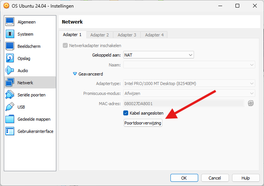Select the Opslag disk icon
264x186 pixels.
10,58
